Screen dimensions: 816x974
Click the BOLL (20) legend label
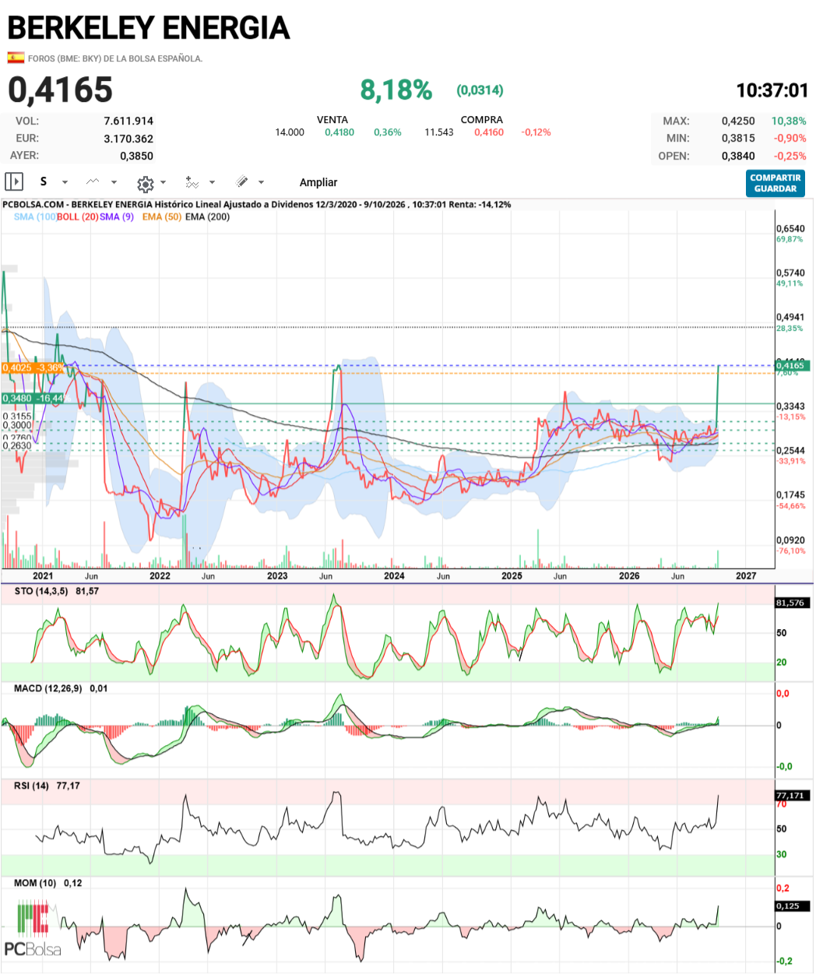pos(78,216)
